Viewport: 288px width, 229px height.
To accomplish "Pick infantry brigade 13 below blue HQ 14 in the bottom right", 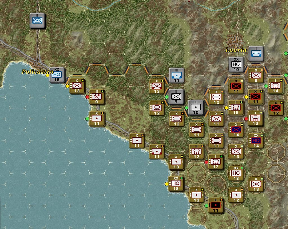I will [x=256, y=184].
